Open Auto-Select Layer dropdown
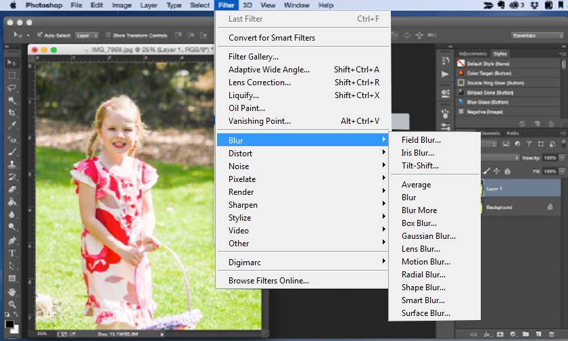 (87, 35)
